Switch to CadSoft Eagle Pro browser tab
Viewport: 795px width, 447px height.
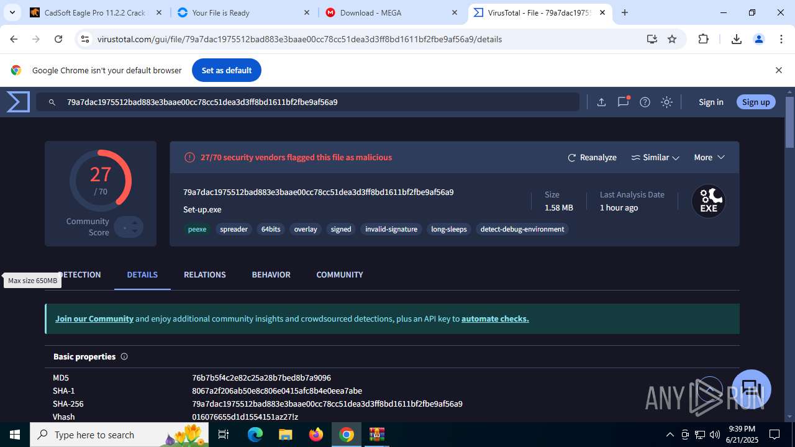click(x=96, y=12)
